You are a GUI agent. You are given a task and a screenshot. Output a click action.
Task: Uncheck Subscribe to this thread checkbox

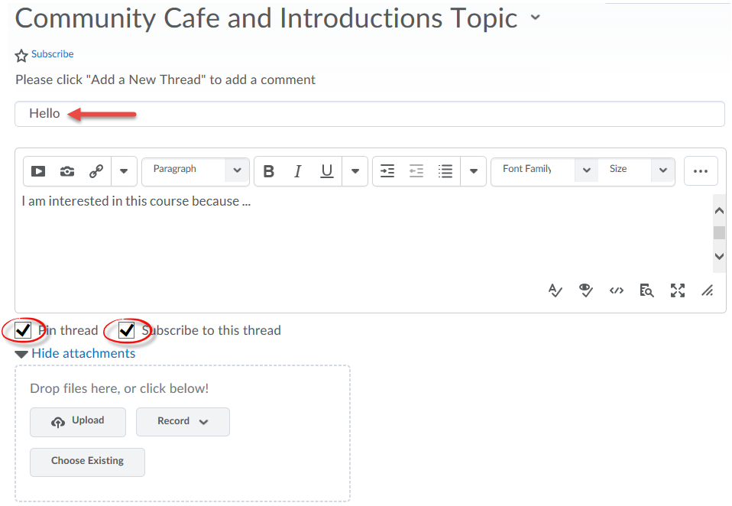tap(127, 330)
